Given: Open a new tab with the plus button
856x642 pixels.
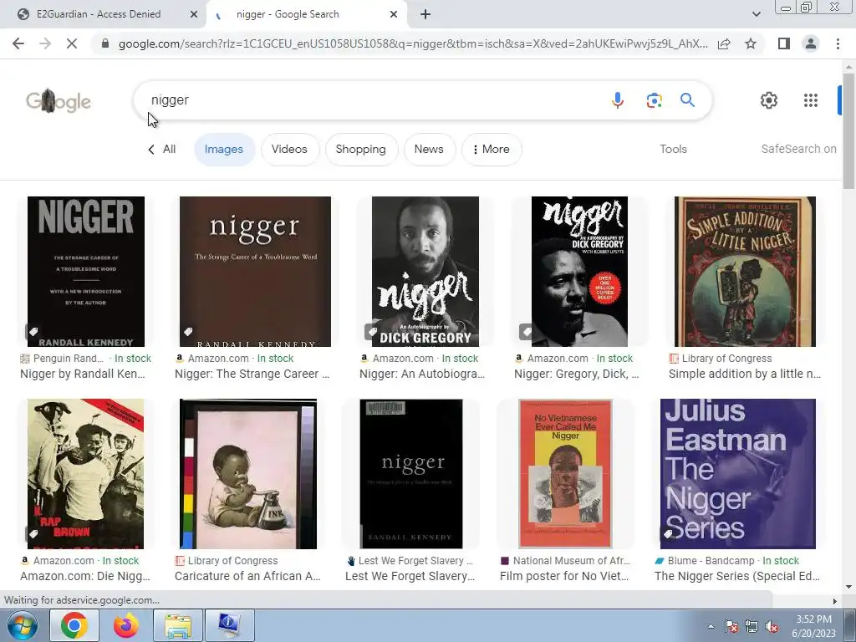Looking at the screenshot, I should (x=425, y=14).
